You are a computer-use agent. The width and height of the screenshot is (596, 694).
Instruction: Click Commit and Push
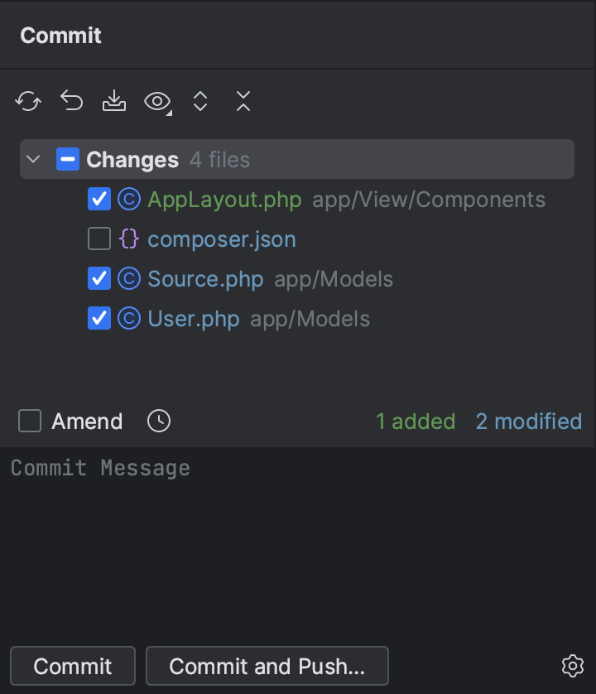[267, 666]
